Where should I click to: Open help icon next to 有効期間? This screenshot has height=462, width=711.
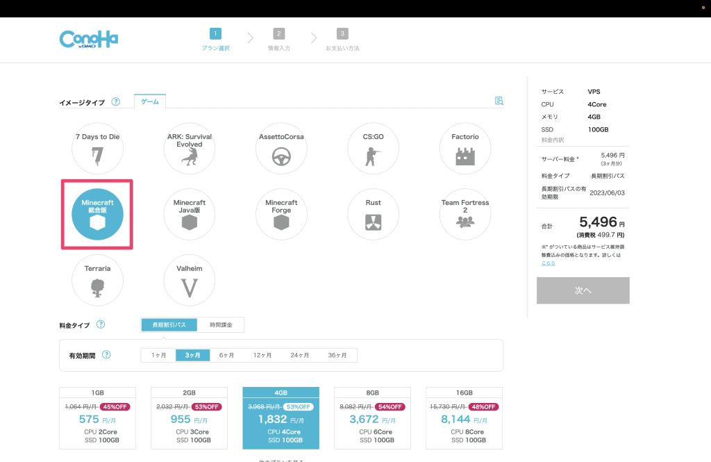coord(106,355)
